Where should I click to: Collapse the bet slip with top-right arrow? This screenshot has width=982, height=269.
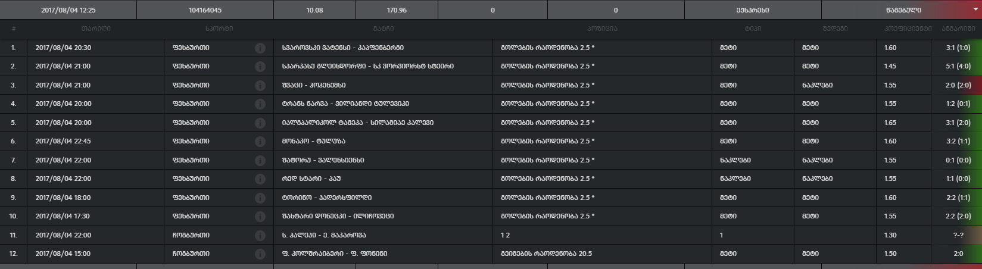click(x=975, y=10)
